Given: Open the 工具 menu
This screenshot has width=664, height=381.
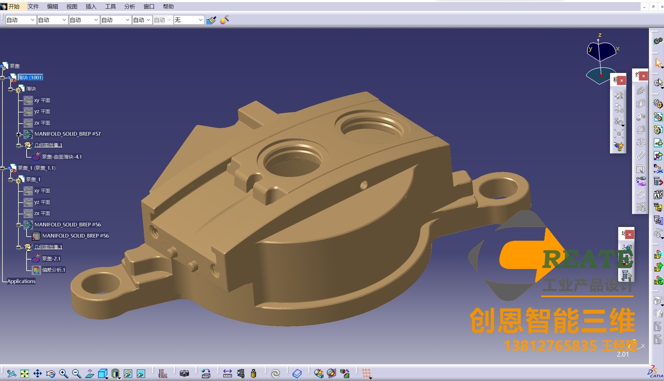Looking at the screenshot, I should click(110, 7).
